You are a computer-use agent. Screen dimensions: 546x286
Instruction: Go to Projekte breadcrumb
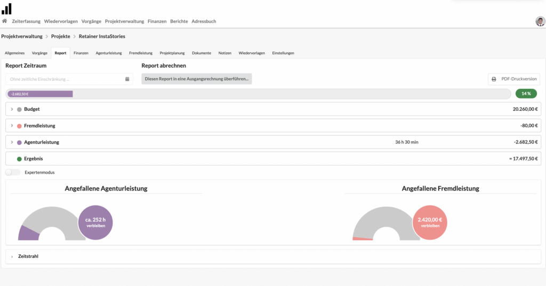tap(61, 36)
